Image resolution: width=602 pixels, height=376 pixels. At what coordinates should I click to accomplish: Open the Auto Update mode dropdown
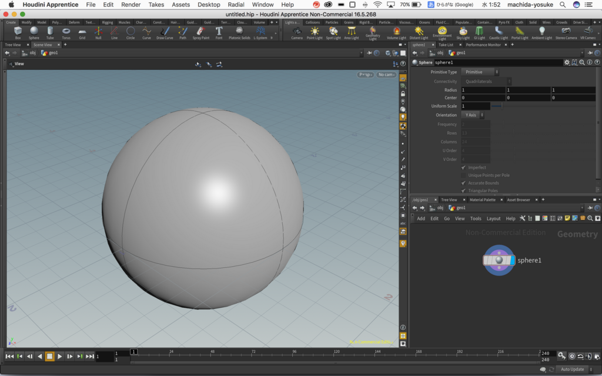pos(575,370)
